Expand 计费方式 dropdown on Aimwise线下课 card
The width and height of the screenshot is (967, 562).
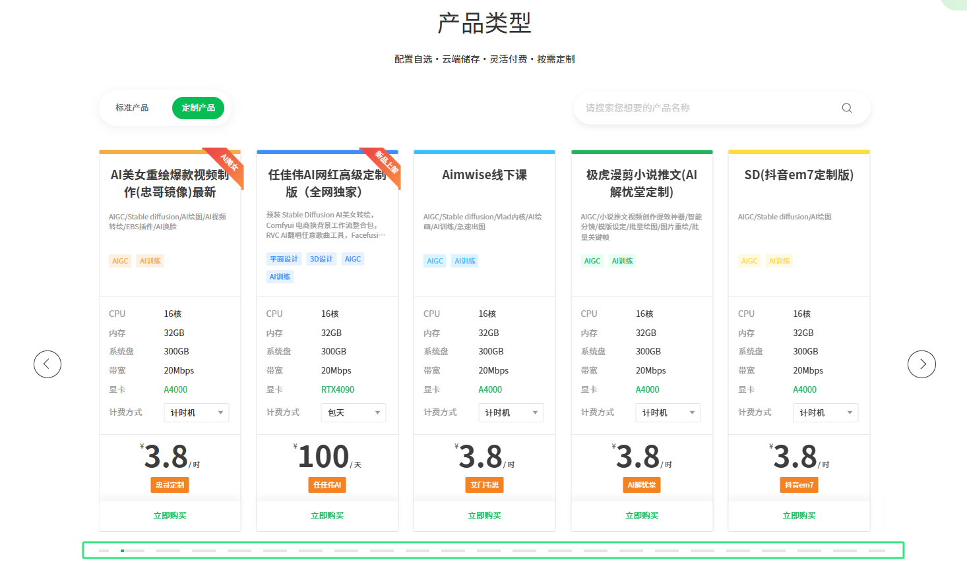[511, 412]
